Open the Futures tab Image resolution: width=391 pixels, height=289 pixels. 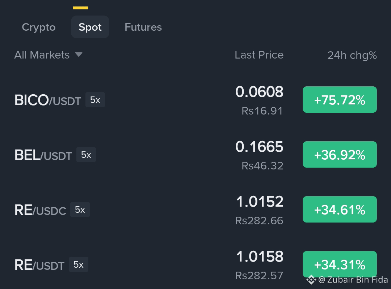click(x=143, y=27)
